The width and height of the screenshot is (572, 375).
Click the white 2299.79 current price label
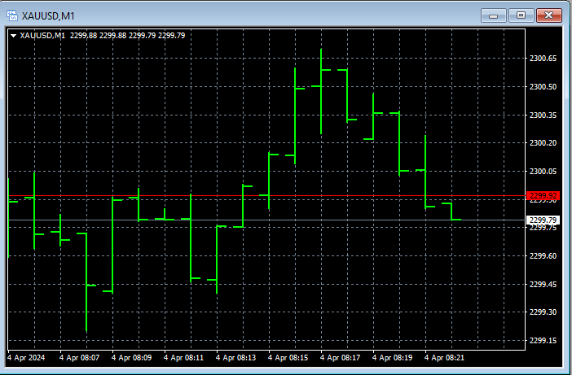click(543, 220)
